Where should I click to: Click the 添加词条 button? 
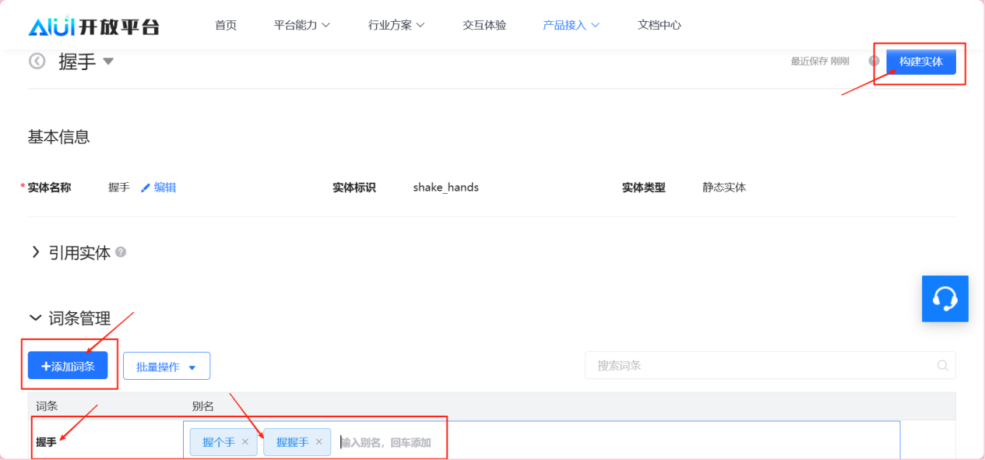[x=68, y=366]
